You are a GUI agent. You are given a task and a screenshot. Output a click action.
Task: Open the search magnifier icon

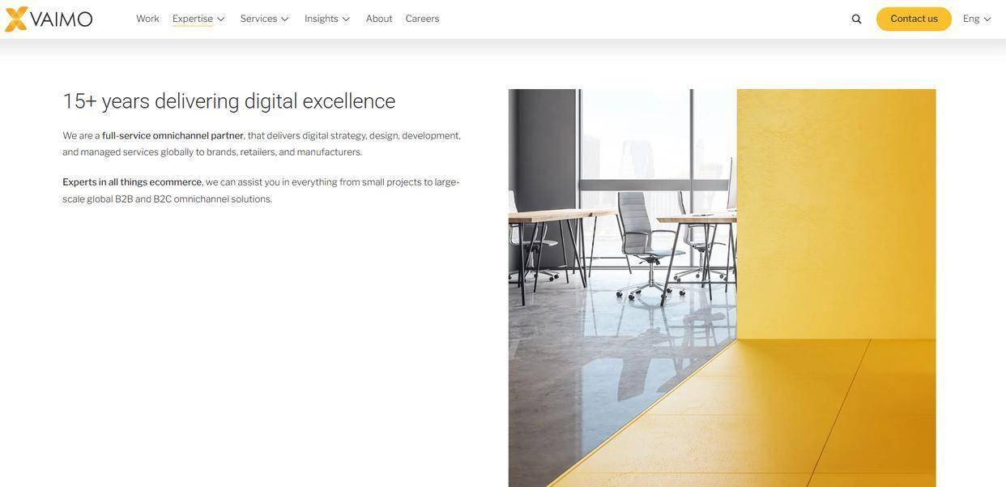point(857,19)
